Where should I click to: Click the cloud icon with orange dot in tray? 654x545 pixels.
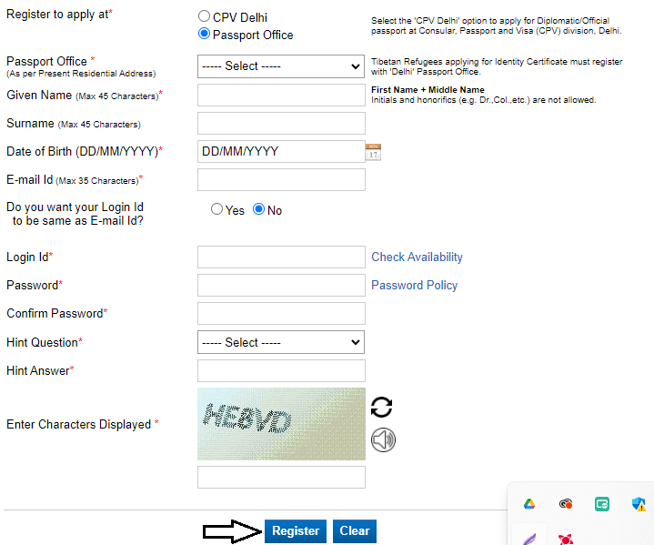pos(566,504)
